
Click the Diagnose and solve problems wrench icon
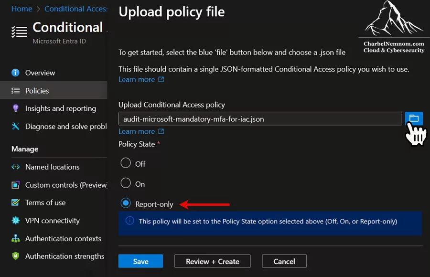15,126
